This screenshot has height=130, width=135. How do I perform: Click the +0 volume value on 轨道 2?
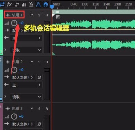(21, 70)
